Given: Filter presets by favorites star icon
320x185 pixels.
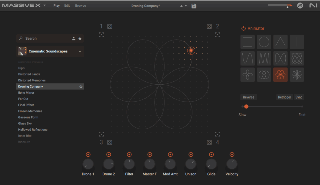Looking at the screenshot, I should point(80,39).
